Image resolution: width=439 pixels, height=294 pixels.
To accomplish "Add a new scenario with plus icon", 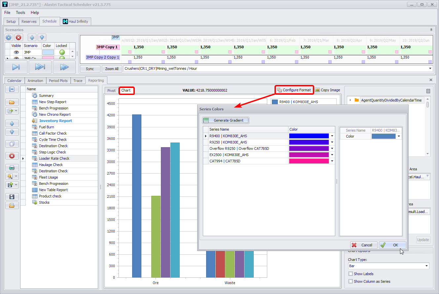I will coord(9,37).
